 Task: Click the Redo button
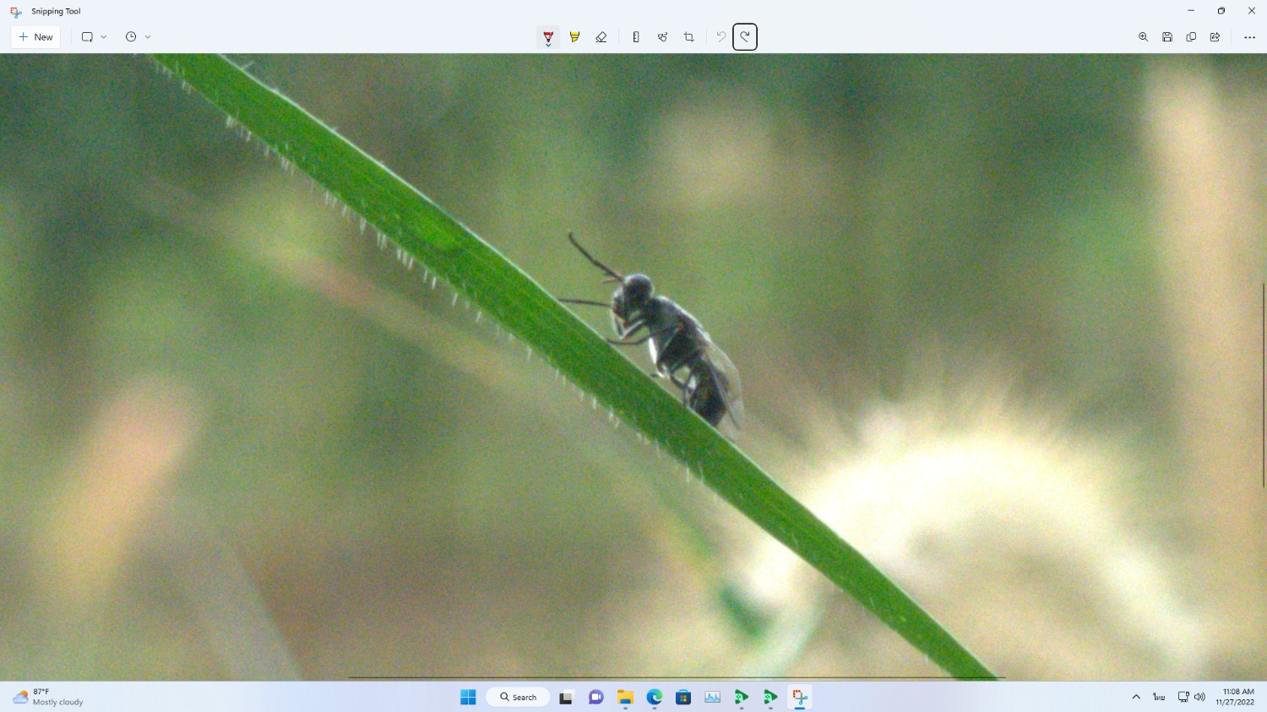(x=745, y=37)
